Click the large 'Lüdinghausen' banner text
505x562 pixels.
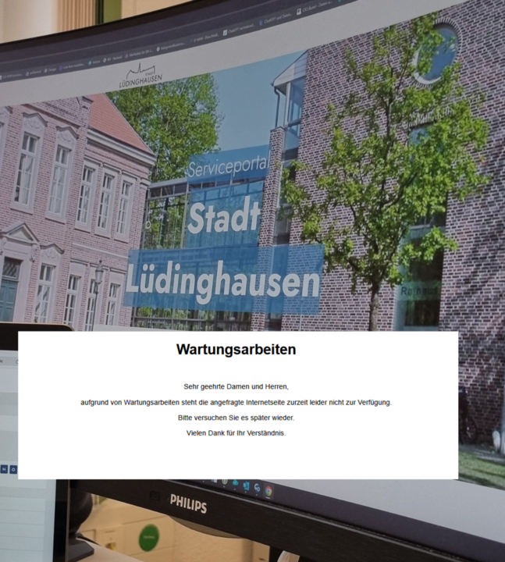point(222,282)
